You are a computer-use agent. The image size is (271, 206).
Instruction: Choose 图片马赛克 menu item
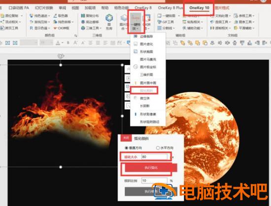[148, 59]
